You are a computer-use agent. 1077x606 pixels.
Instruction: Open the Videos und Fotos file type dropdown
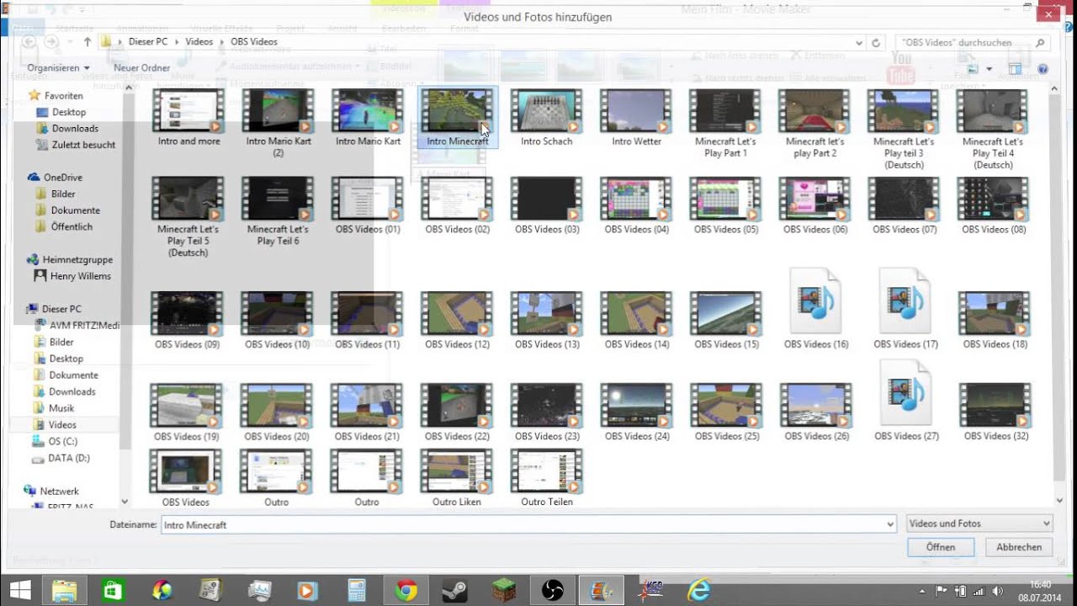979,524
